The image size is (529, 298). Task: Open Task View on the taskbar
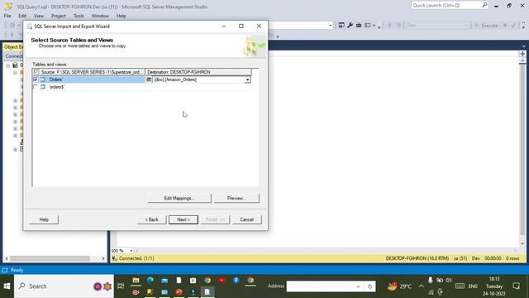(121, 286)
